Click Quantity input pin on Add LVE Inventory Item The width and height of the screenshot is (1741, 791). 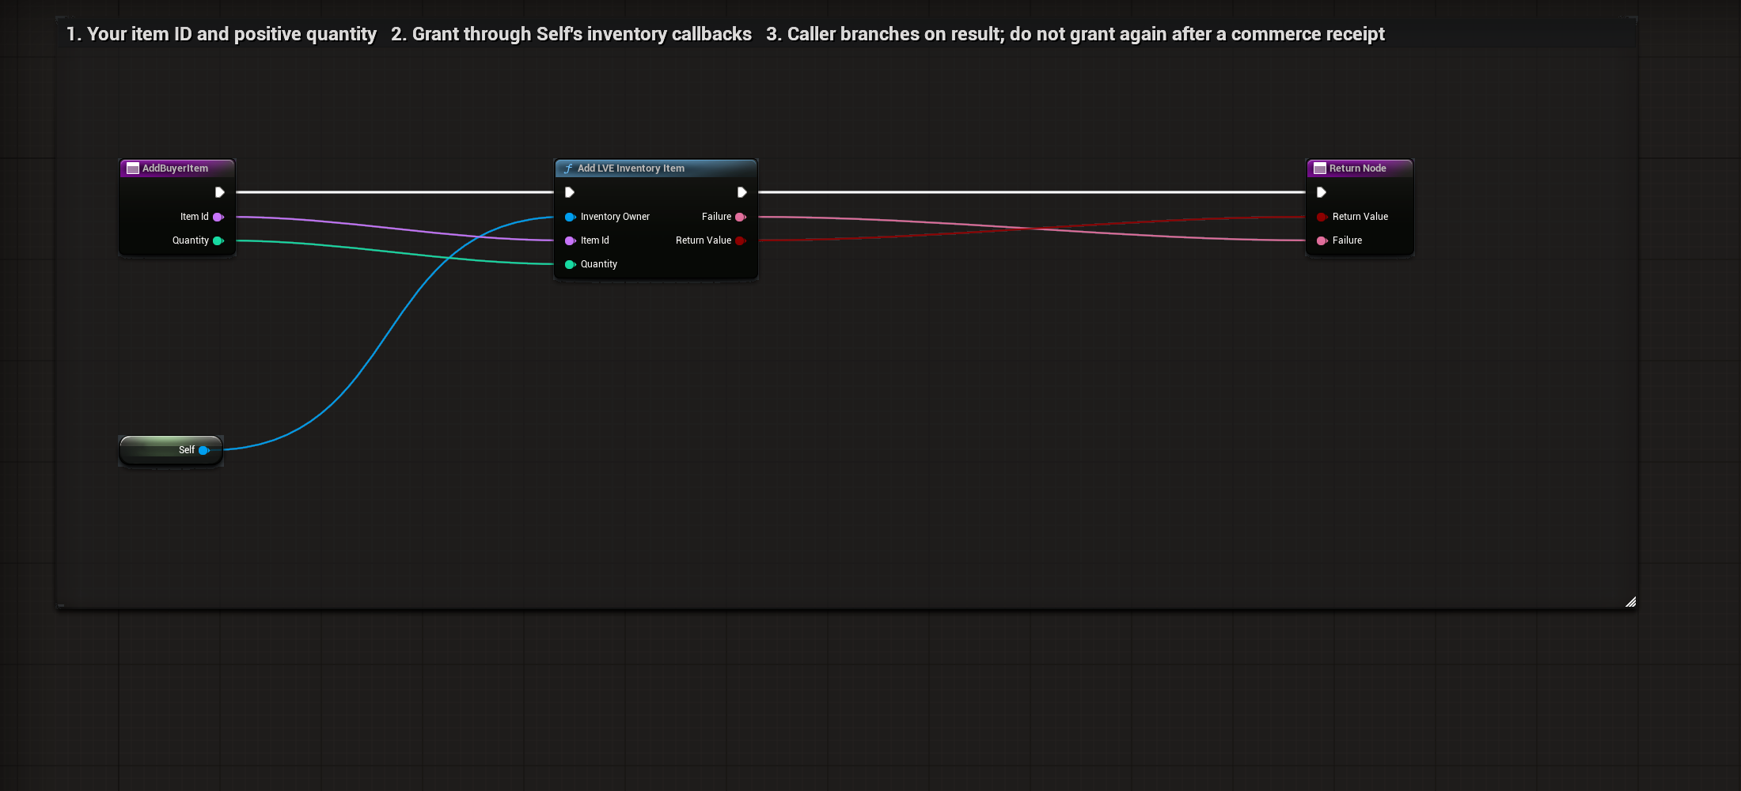pos(570,264)
